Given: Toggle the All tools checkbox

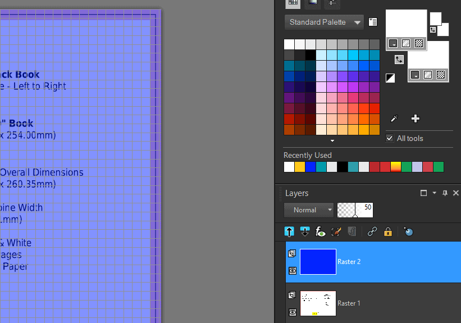Looking at the screenshot, I should [x=390, y=138].
